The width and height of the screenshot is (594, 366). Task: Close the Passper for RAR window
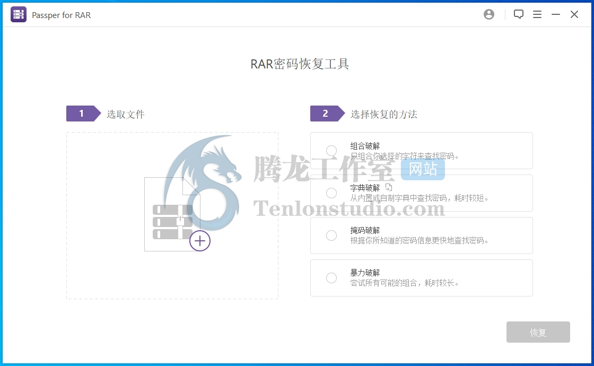(574, 14)
